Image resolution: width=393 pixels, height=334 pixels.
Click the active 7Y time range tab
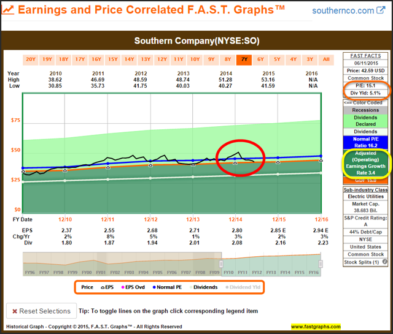[x=244, y=59]
